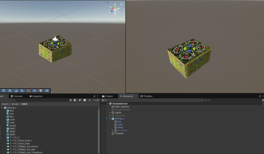Select the Box child in Hierarchy
This screenshot has width=264, height=154.
click(118, 122)
